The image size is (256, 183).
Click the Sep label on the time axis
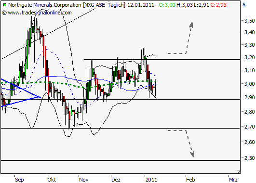click(19, 180)
